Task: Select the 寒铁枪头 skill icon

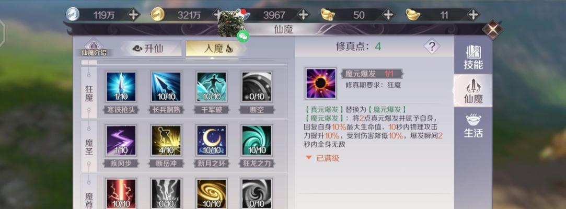Action: click(121, 87)
